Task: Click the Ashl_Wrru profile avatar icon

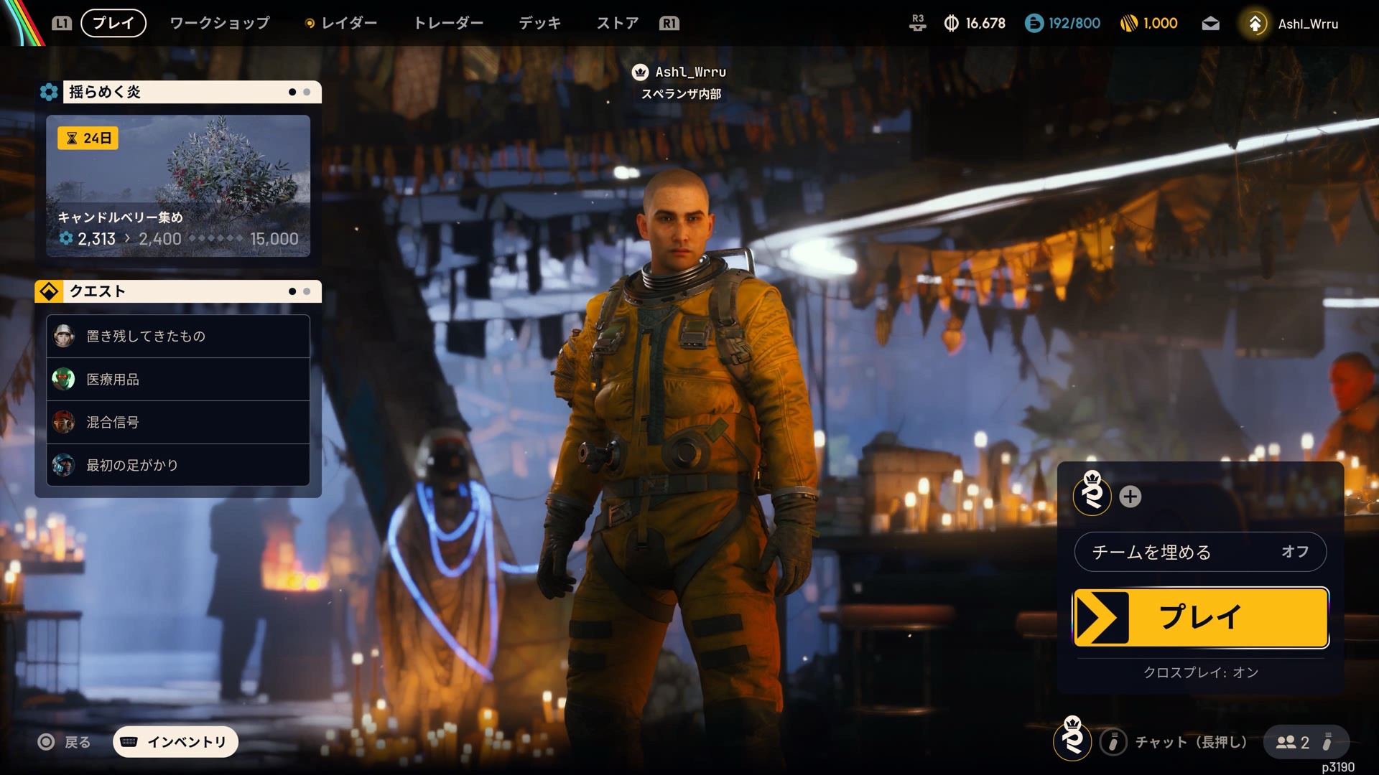Action: (x=1255, y=24)
